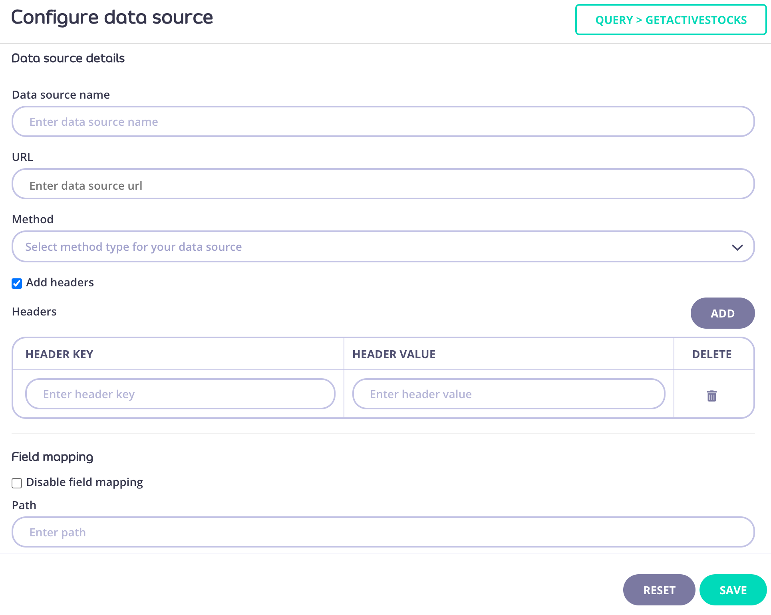Click the Enter path input

coord(383,532)
